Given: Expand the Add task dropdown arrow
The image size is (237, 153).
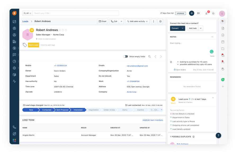Looking at the screenshot, I should coord(201,28).
